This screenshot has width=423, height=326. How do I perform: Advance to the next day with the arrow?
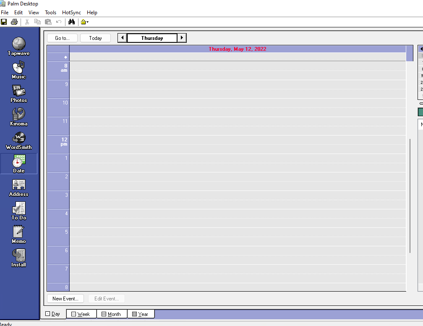click(x=182, y=38)
